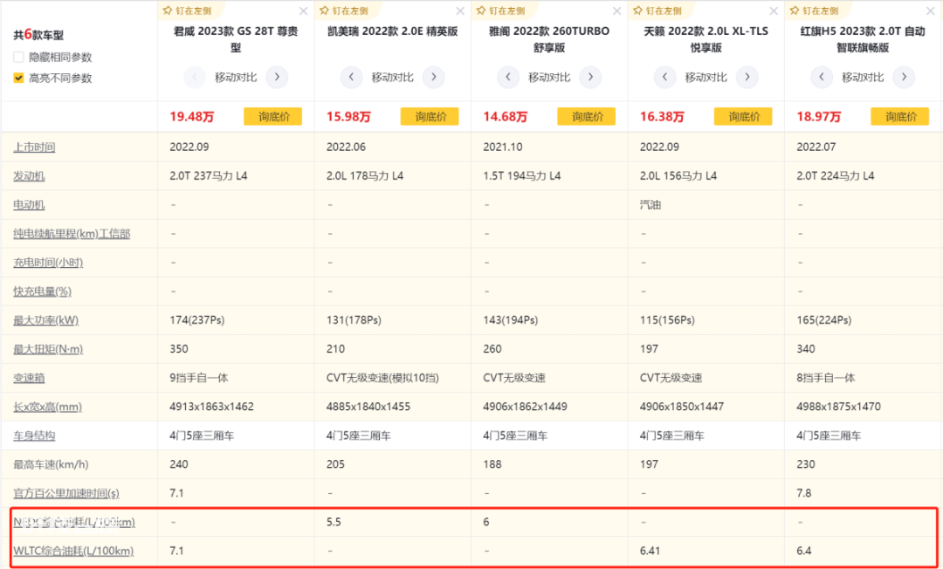The image size is (943, 569).
Task: Select 4988x1875x1470 dimensions cell
Action: click(x=838, y=407)
